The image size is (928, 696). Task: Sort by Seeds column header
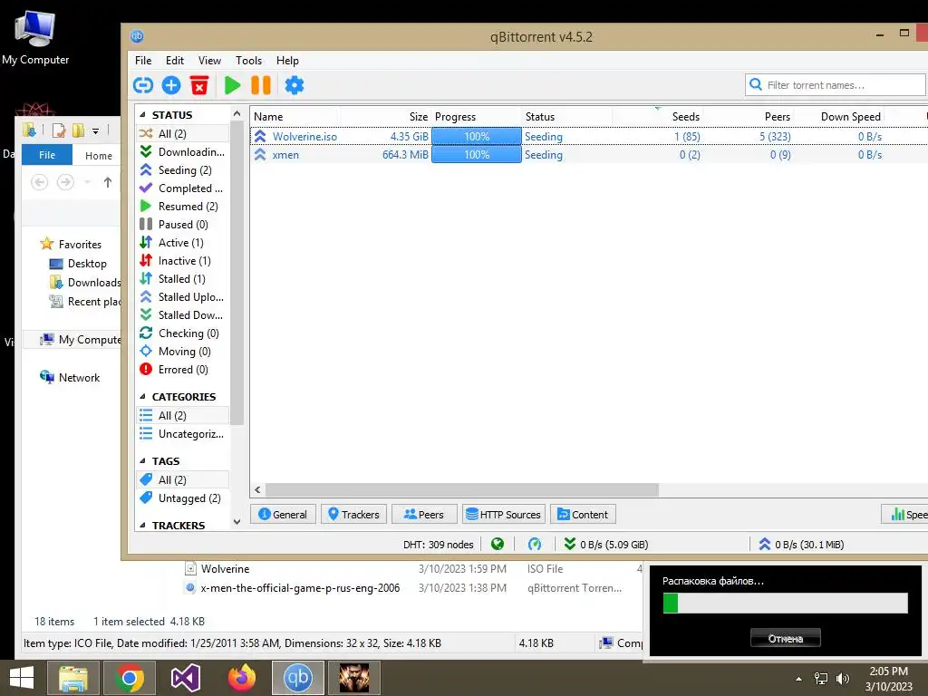[x=658, y=117]
